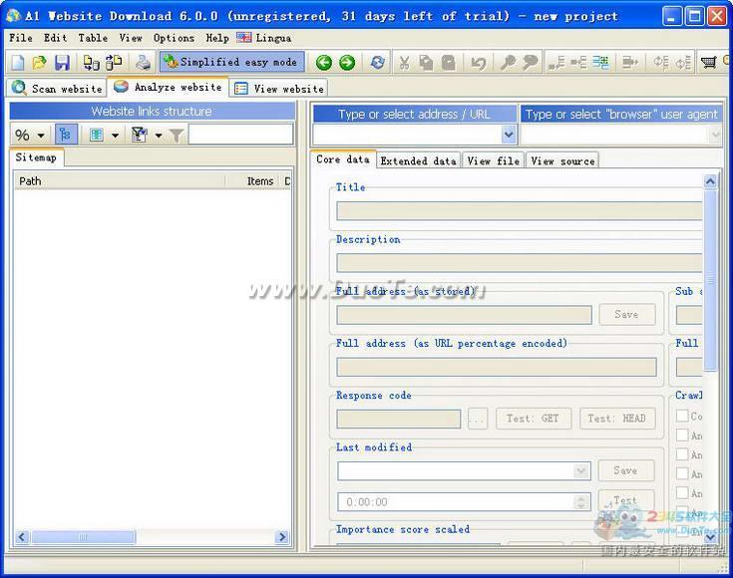733x578 pixels.
Task: Switch to the View file tab
Action: click(494, 160)
